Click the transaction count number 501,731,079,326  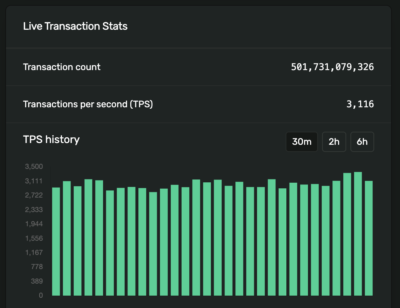point(332,67)
